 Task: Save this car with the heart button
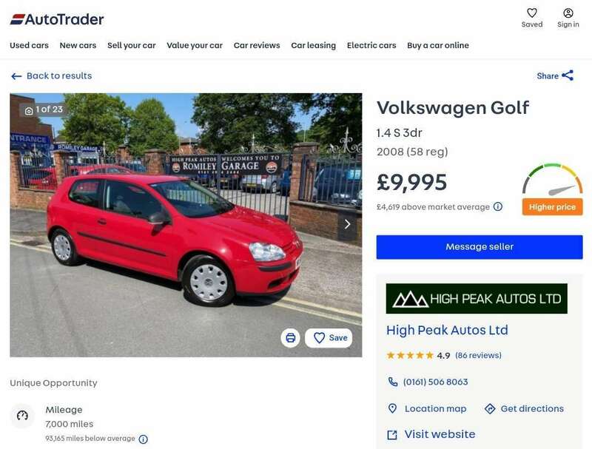(329, 338)
